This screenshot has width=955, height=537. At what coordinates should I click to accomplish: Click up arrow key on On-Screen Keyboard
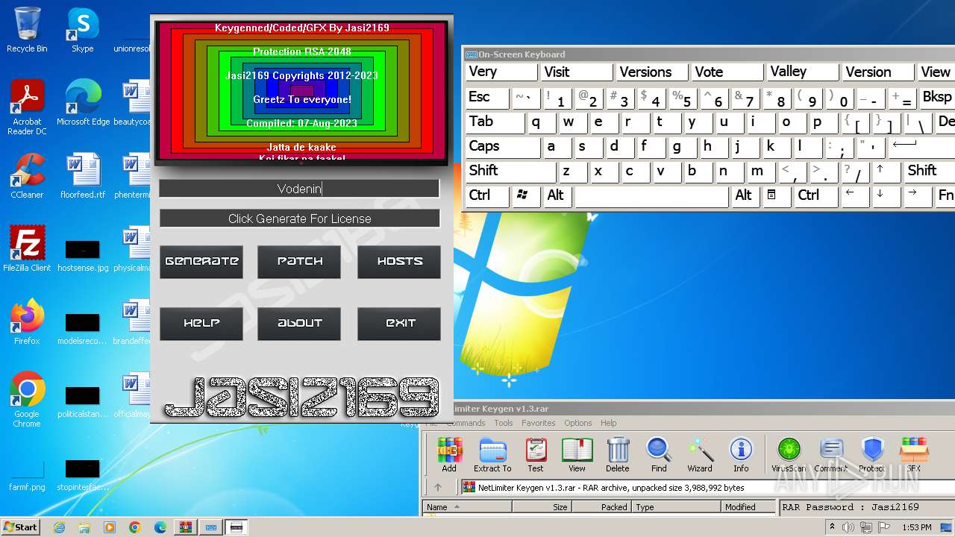click(887, 171)
